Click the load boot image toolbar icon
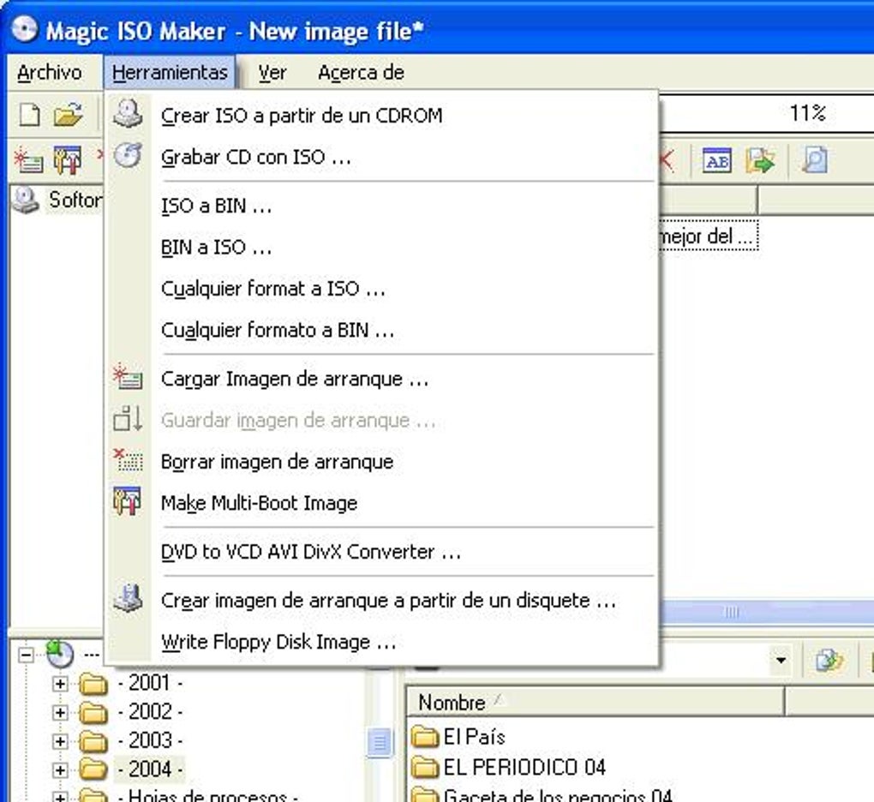Viewport: 874px width, 802px height. pyautogui.click(x=28, y=161)
